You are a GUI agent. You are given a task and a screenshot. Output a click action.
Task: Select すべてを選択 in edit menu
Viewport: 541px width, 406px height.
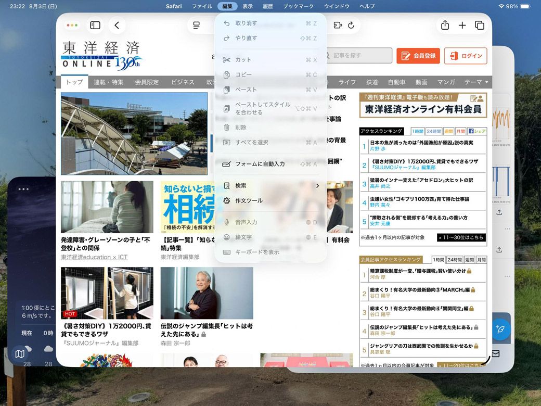pyautogui.click(x=270, y=142)
